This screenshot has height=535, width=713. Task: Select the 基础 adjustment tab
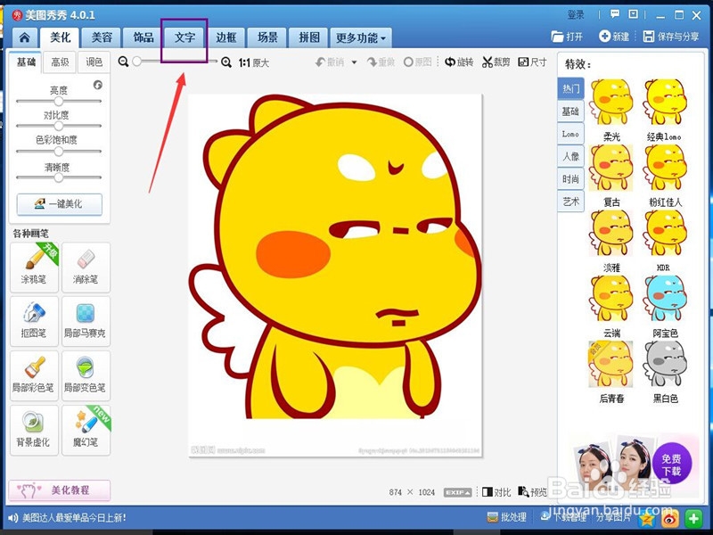(26, 62)
